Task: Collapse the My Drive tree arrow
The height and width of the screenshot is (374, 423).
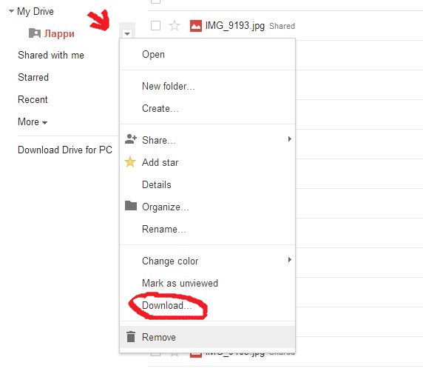Action: pos(11,11)
